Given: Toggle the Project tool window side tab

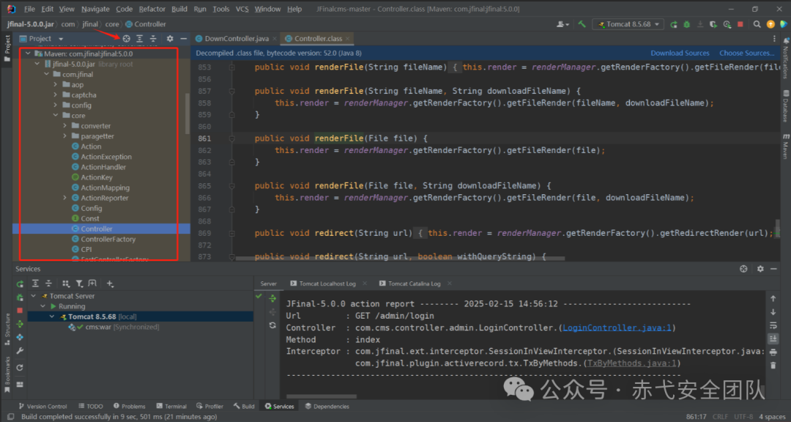Looking at the screenshot, I should (x=7, y=48).
